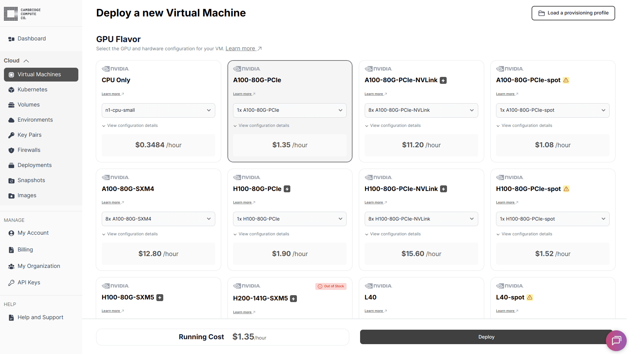
Task: Click the Images sidebar icon
Action: pos(11,195)
